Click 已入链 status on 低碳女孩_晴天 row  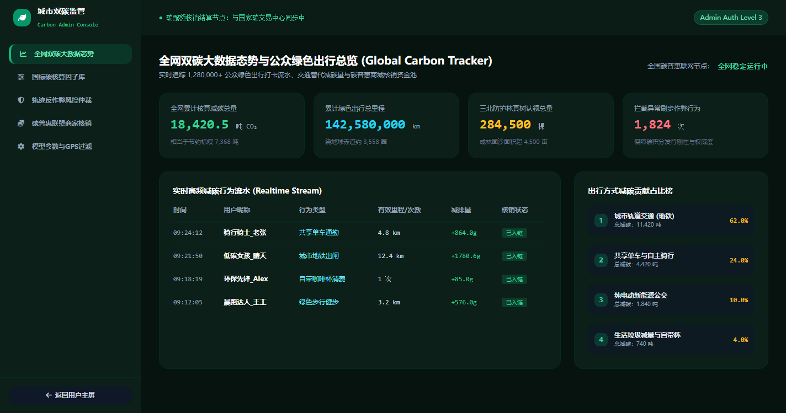point(514,256)
